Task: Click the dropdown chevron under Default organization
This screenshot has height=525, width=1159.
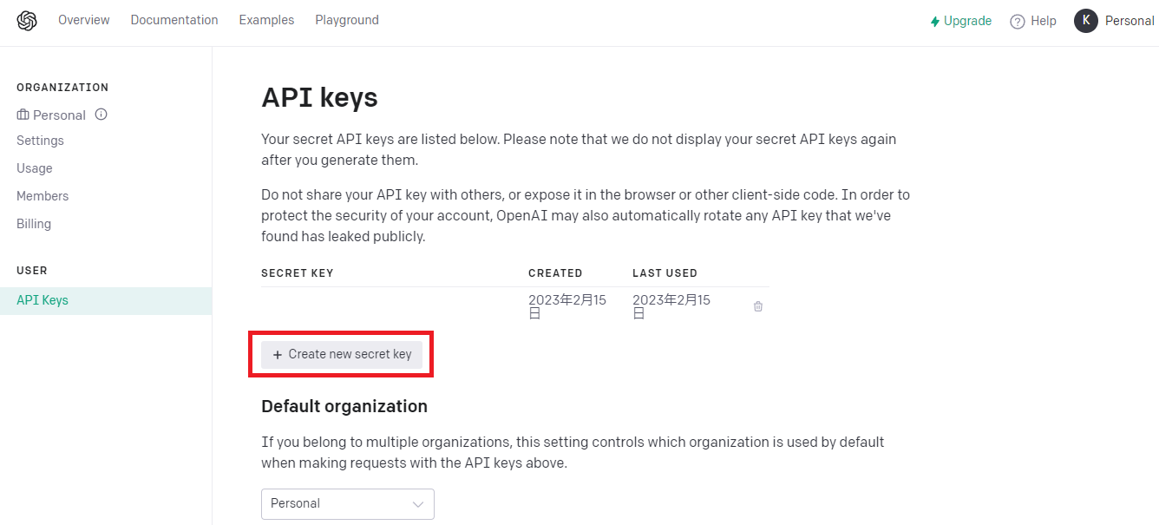Action: [x=418, y=504]
